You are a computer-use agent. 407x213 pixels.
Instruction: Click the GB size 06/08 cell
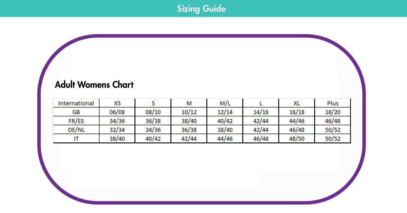click(117, 112)
